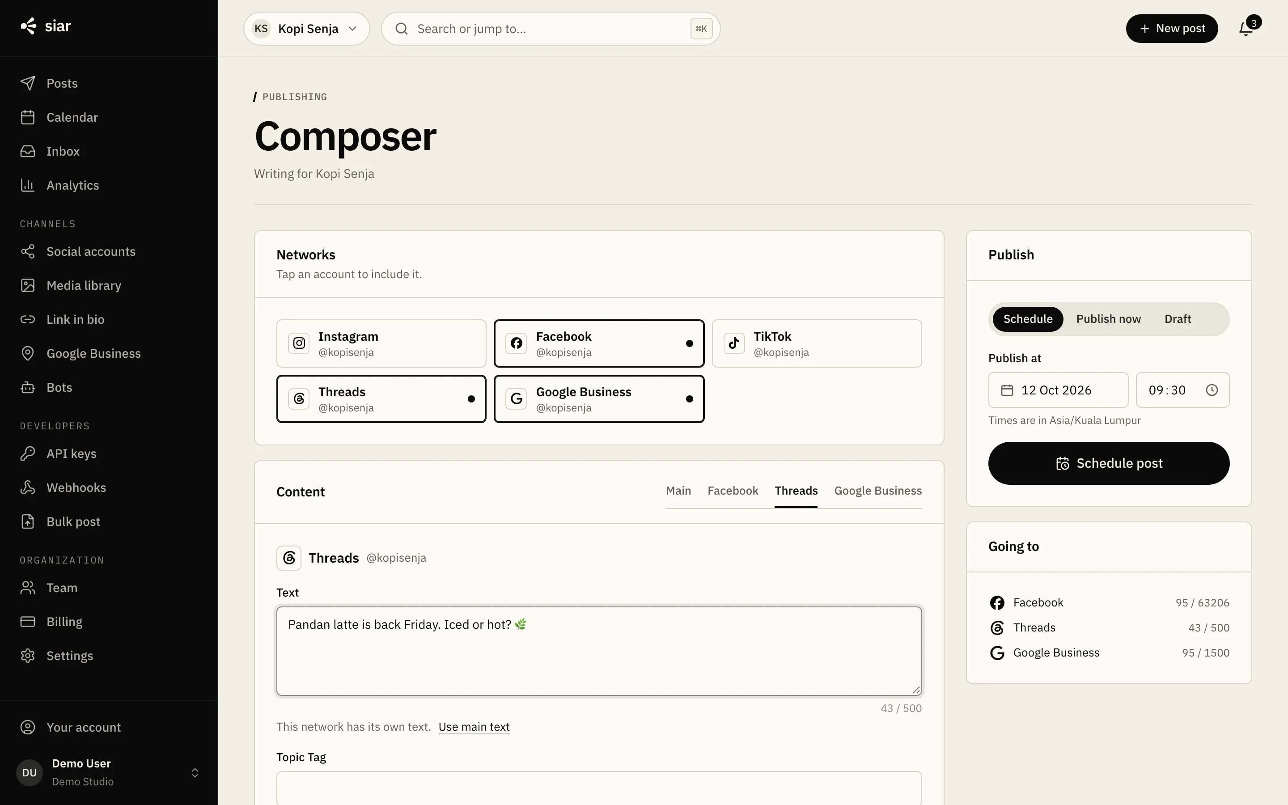Open Webhooks settings
The height and width of the screenshot is (805, 1288).
109,487
